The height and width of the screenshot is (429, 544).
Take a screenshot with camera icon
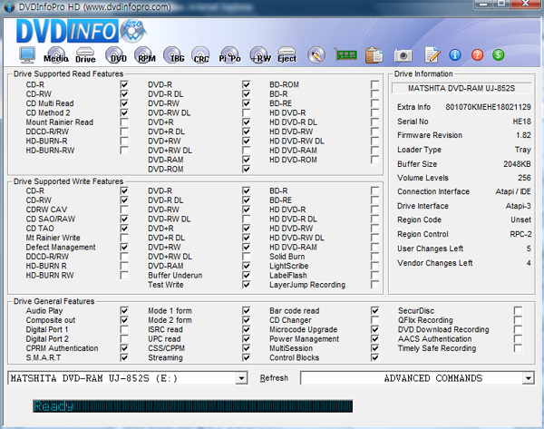click(x=403, y=55)
